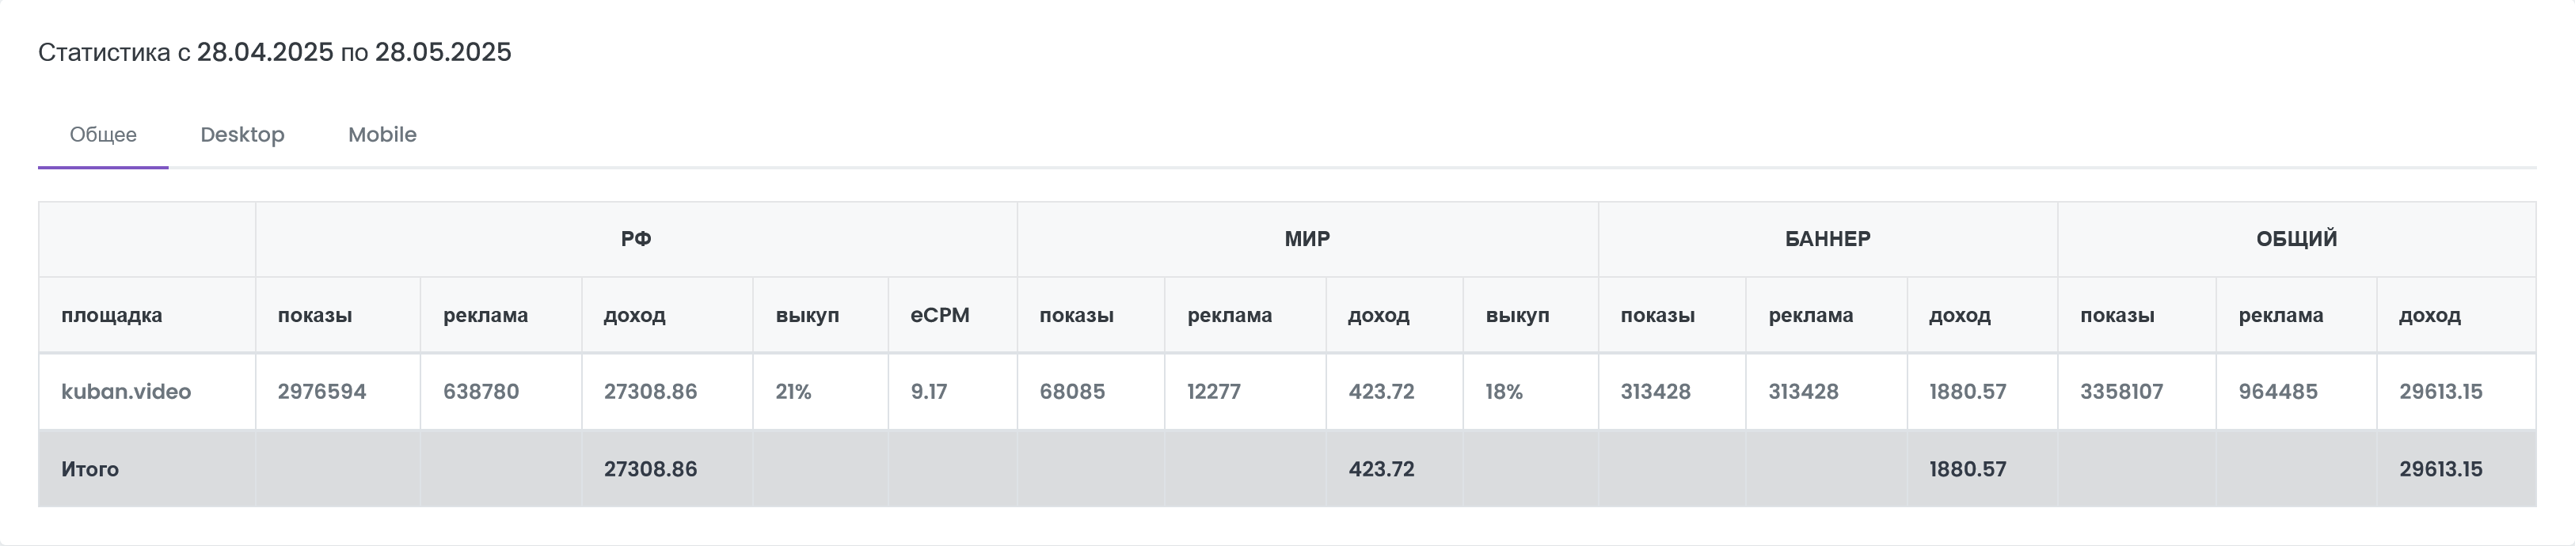Viewport: 2575px width, 546px height.
Task: Click the РФ показы value 2976594
Action: [x=321, y=391]
